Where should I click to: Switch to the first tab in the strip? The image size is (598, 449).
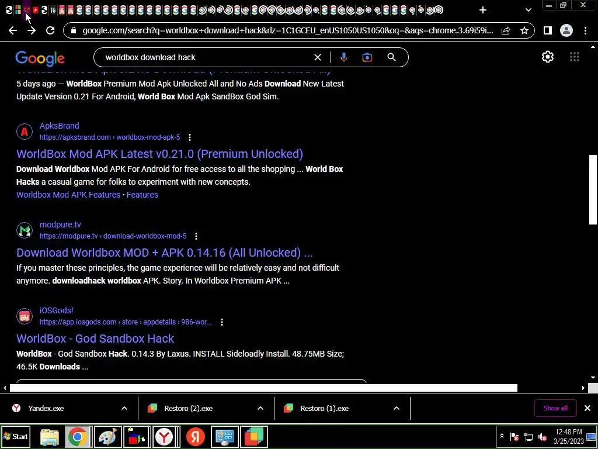point(9,11)
